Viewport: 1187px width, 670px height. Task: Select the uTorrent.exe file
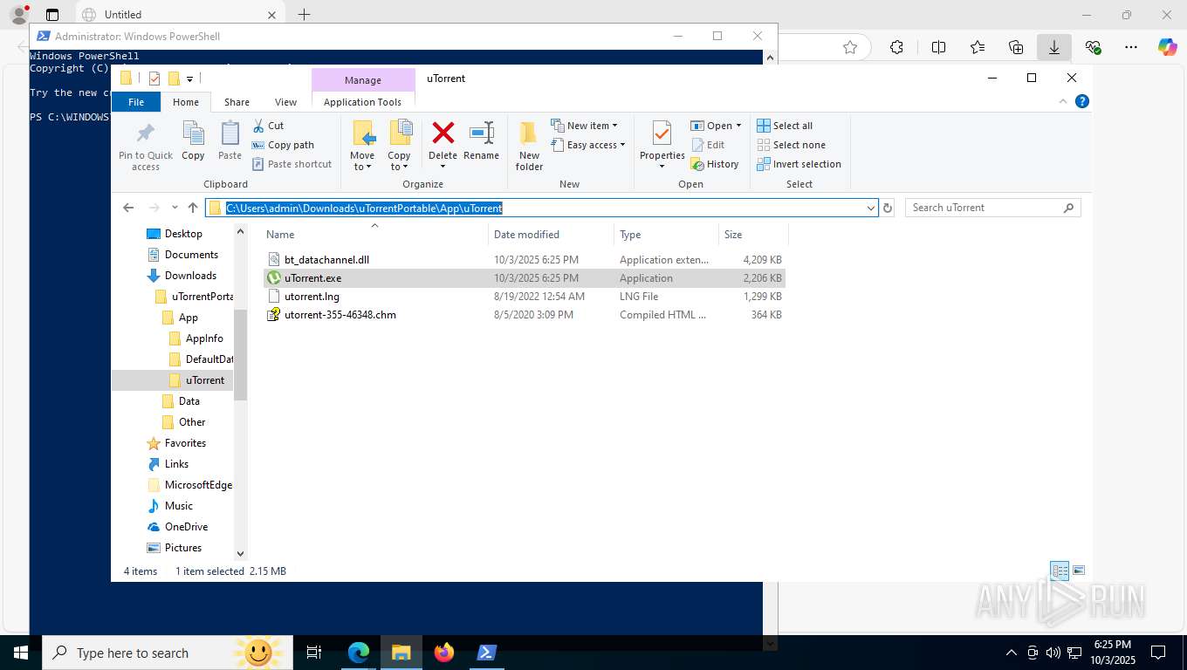pyautogui.click(x=524, y=278)
